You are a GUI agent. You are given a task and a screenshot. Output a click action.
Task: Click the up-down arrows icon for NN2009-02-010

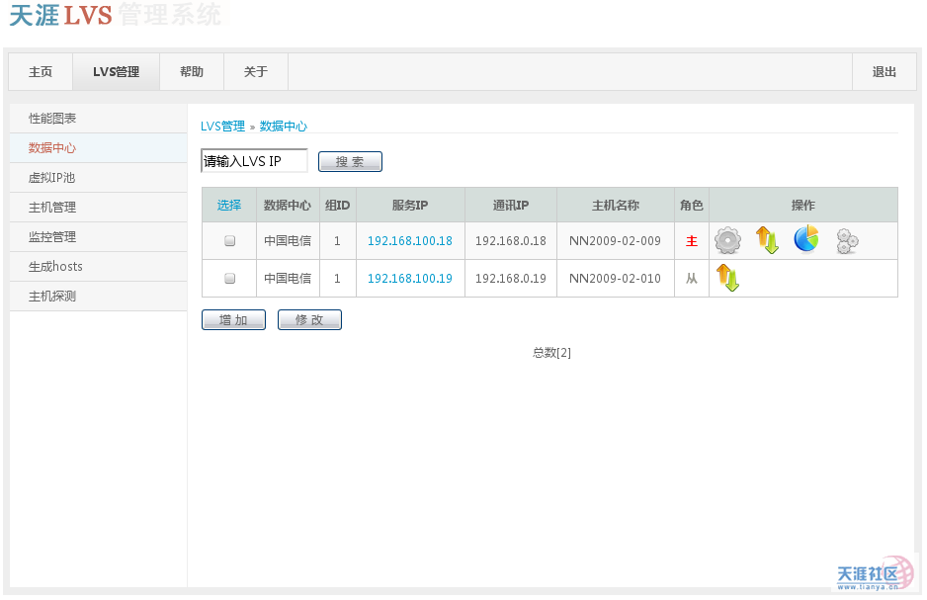(727, 279)
